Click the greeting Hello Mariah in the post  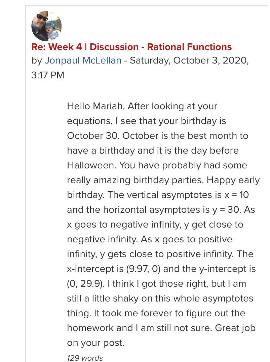pyautogui.click(x=96, y=106)
